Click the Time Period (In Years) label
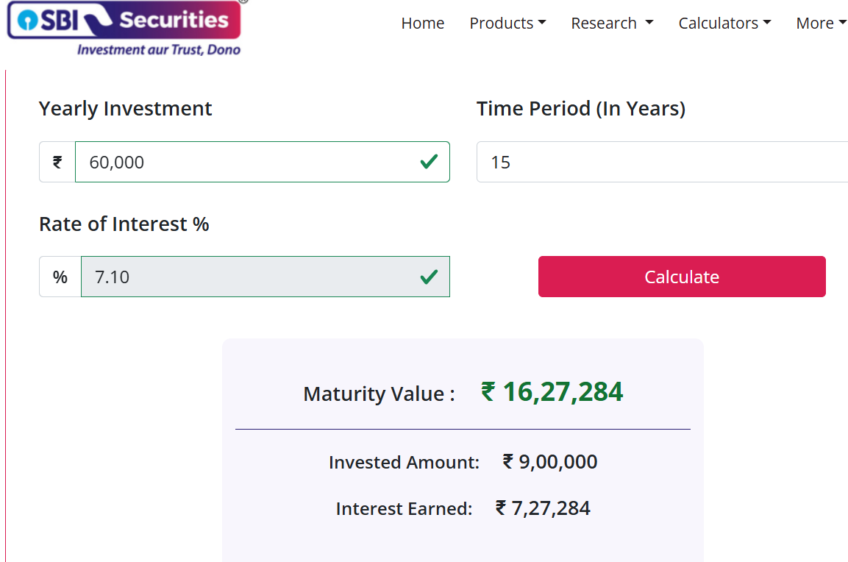The image size is (848, 562). [581, 109]
